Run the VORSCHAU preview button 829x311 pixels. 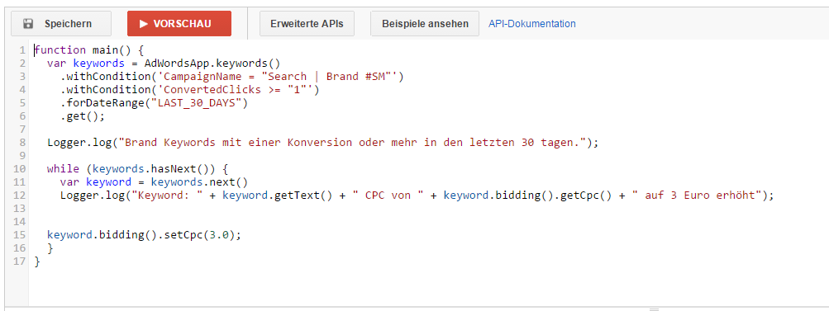[x=179, y=24]
